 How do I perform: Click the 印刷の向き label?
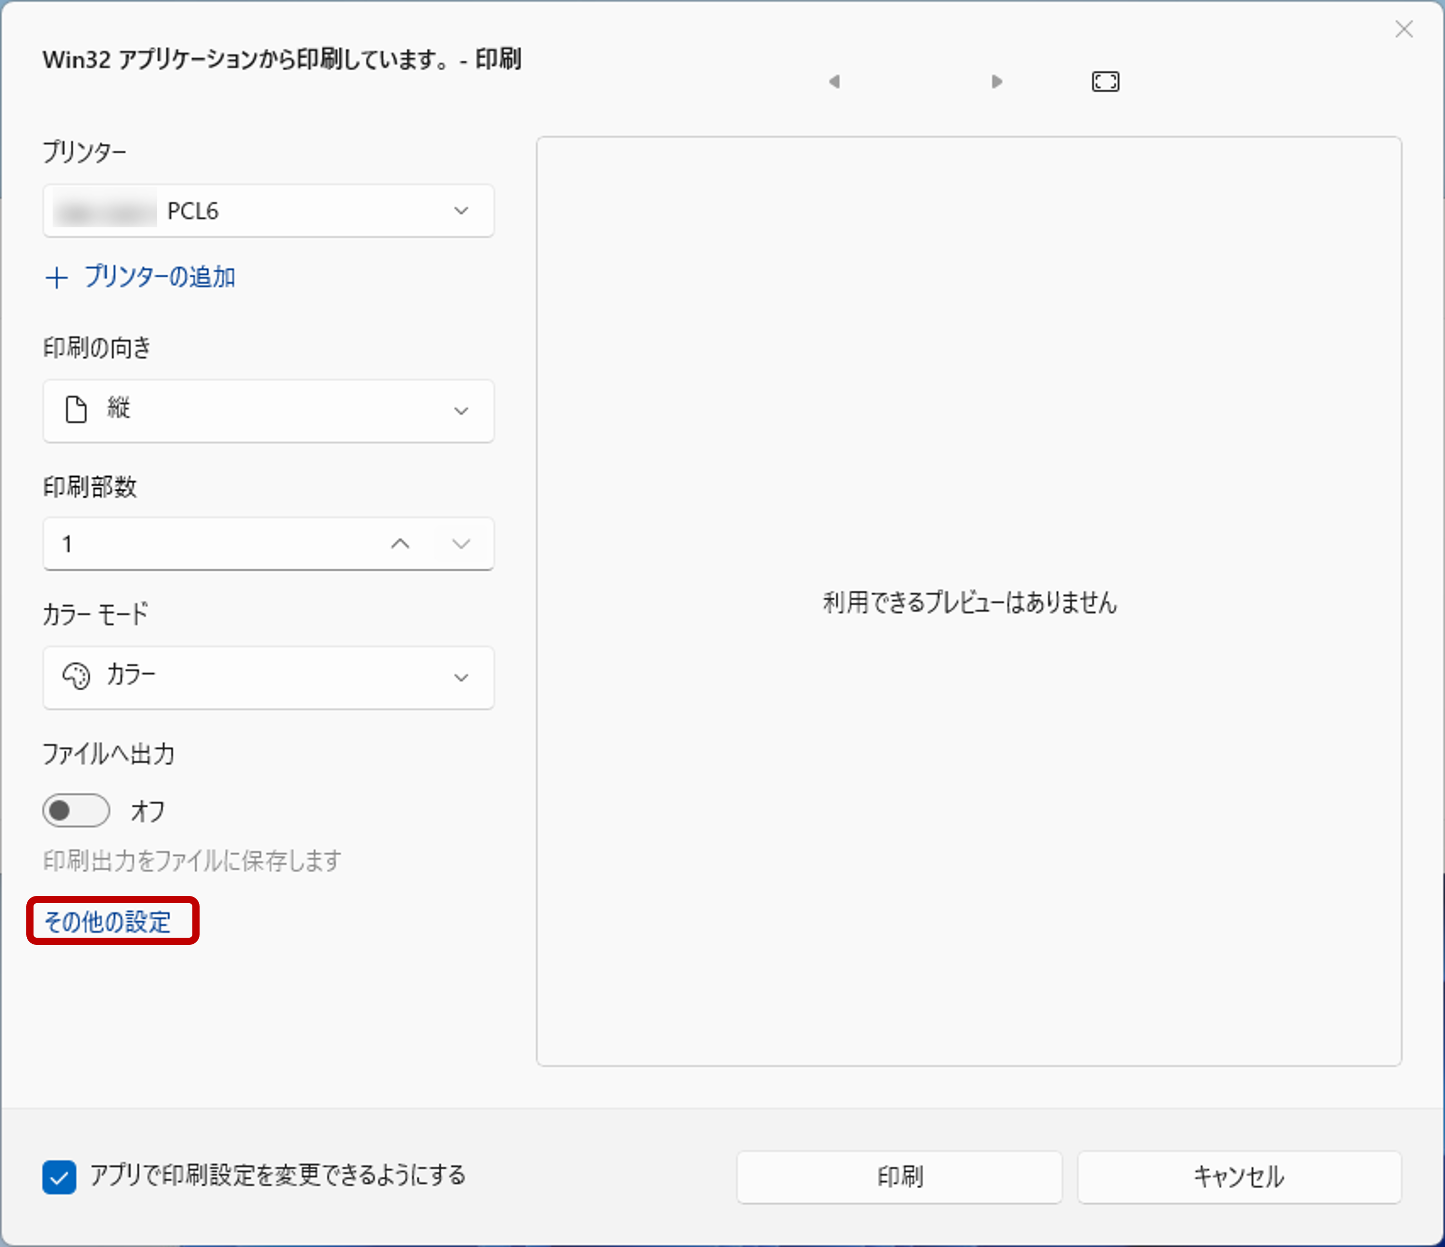pyautogui.click(x=97, y=347)
